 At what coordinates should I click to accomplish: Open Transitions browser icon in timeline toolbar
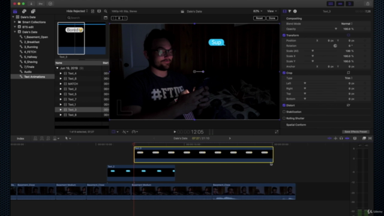(370, 139)
